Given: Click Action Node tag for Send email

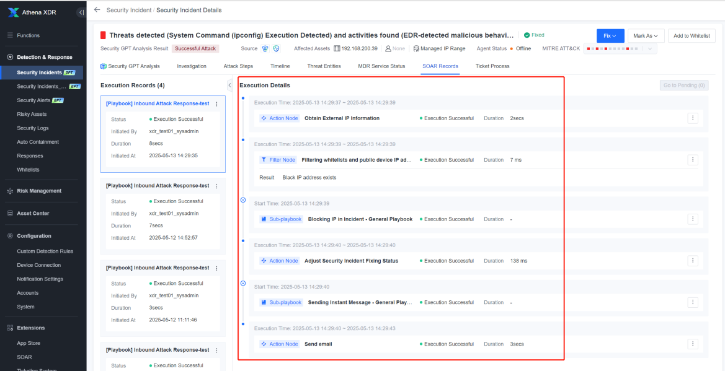Looking at the screenshot, I should click(x=279, y=344).
